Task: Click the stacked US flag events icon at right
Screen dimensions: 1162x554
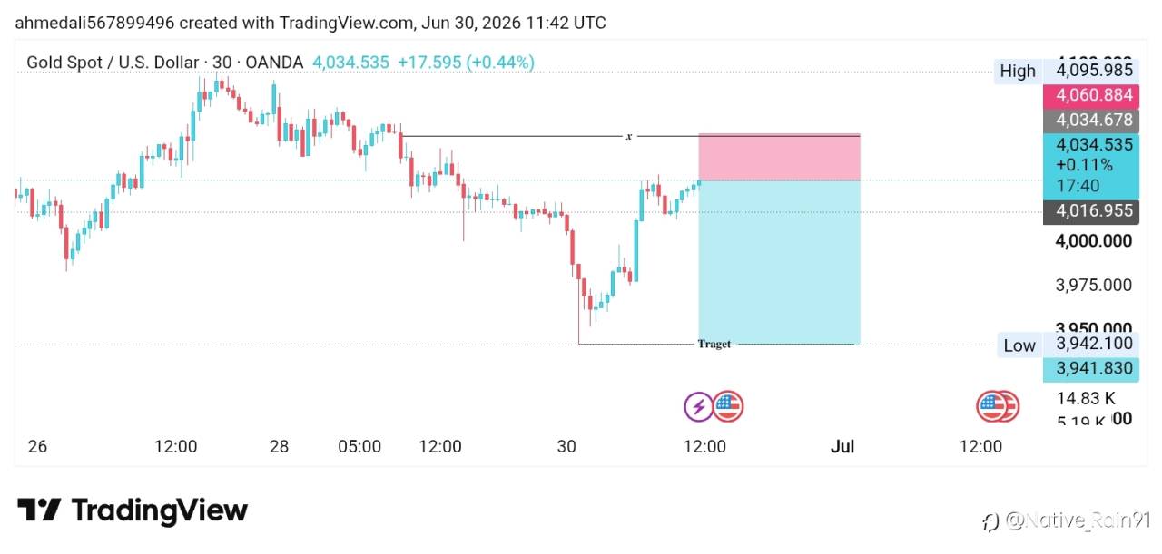Action: tap(998, 407)
